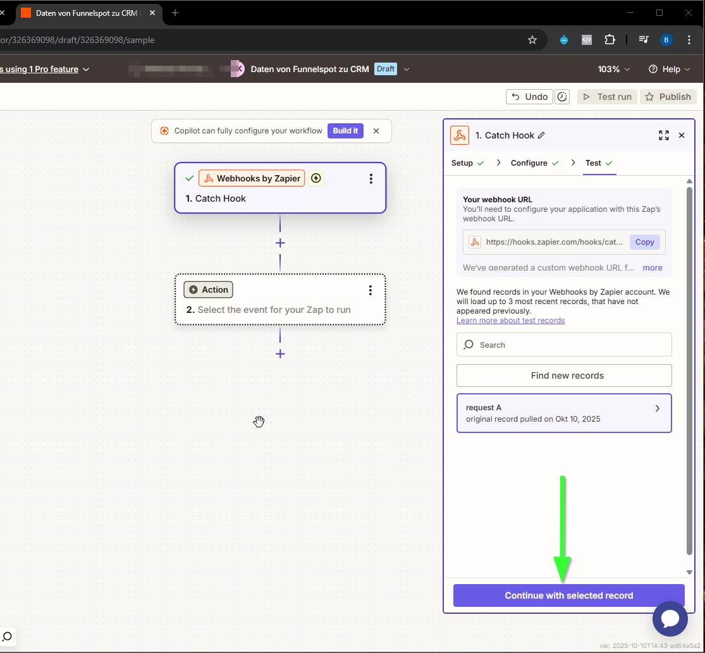This screenshot has width=705, height=653.
Task: Open the Chrome three-dot menu
Action: pyautogui.click(x=689, y=40)
